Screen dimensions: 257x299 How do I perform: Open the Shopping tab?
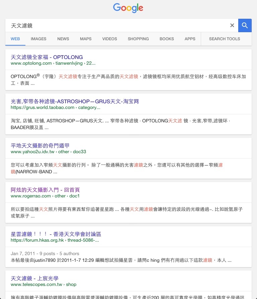click(138, 39)
